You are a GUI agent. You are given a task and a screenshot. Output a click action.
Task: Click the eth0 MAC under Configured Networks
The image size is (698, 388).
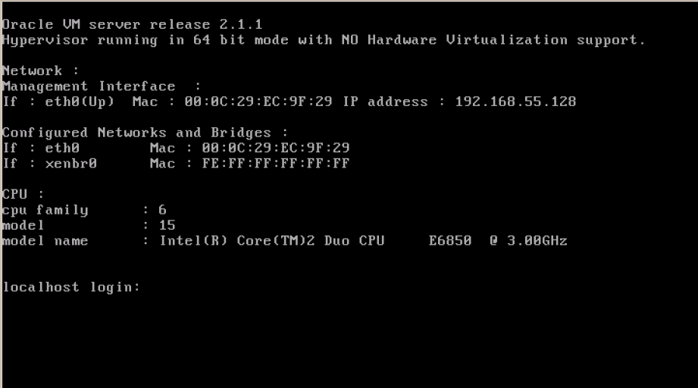(276, 149)
